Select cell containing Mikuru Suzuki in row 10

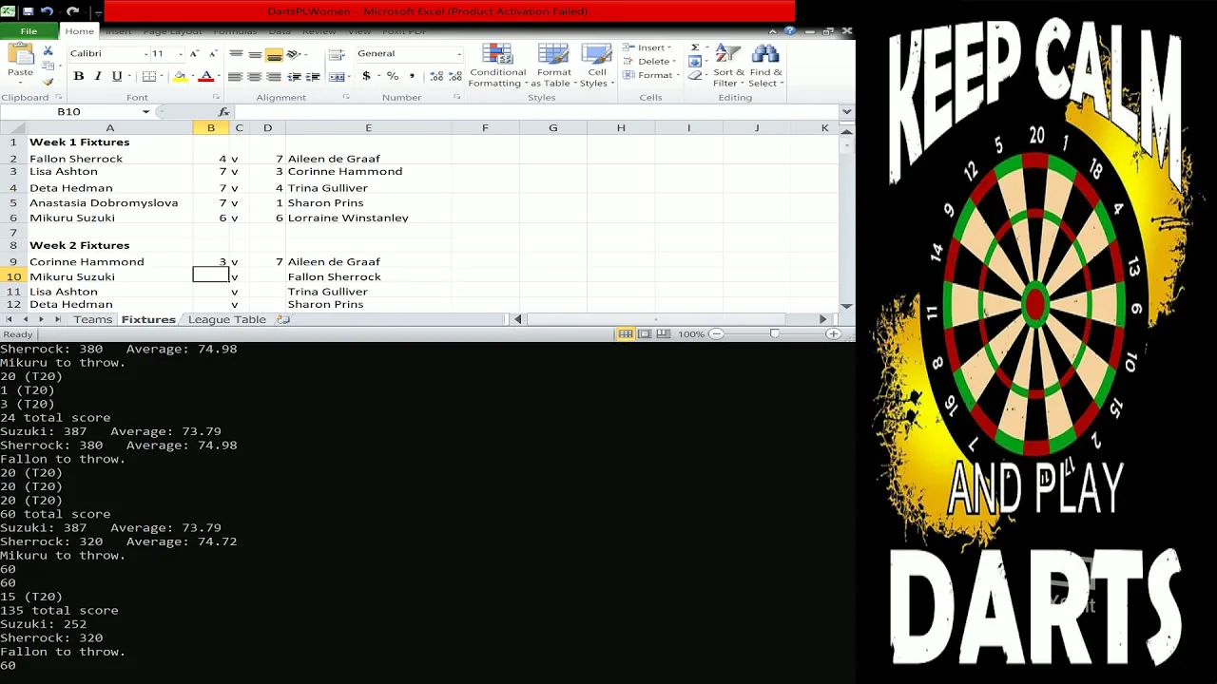[109, 276]
